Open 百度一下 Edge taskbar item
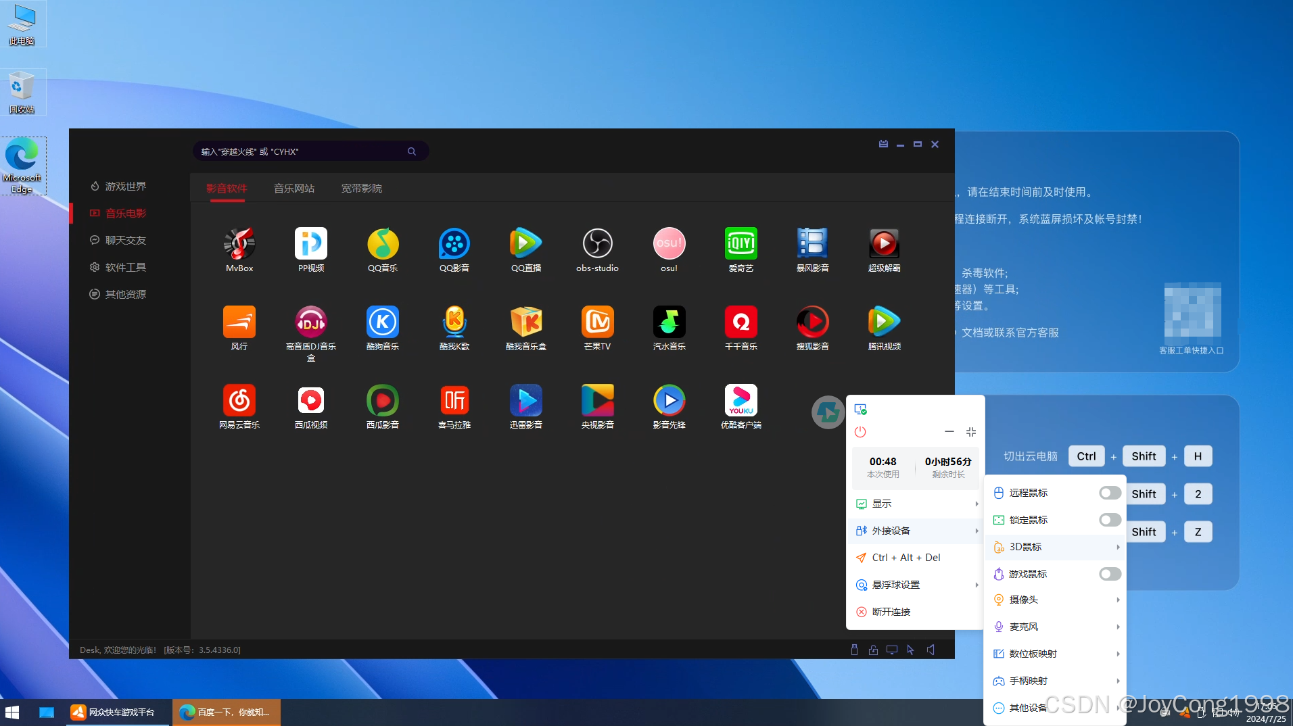This screenshot has width=1293, height=726. (227, 712)
